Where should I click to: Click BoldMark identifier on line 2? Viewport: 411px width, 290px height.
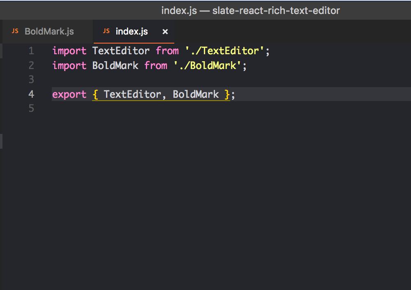[115, 65]
